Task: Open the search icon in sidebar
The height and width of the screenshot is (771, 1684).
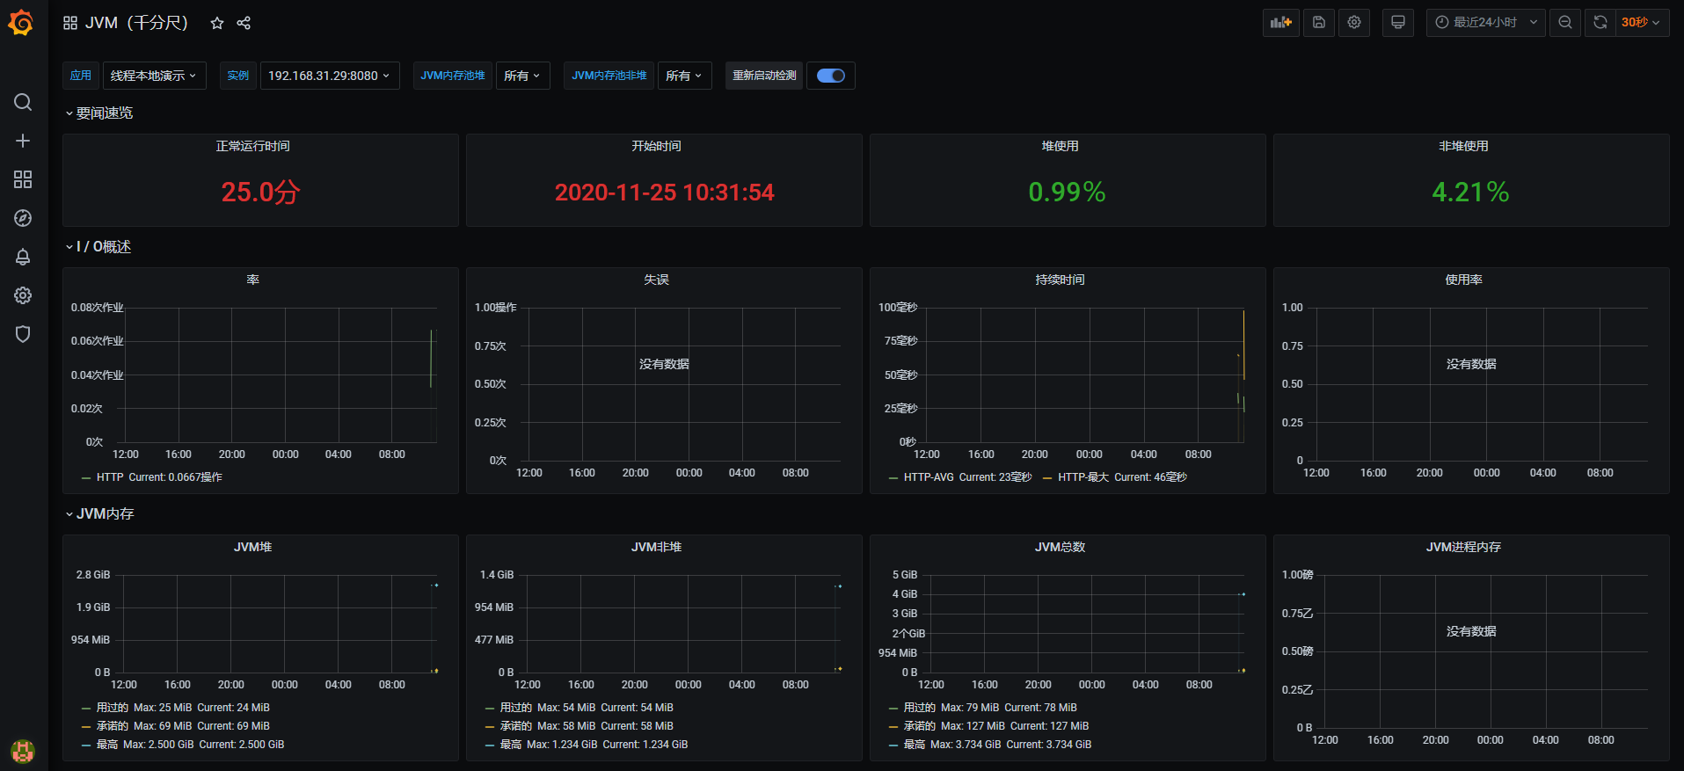Action: coord(23,102)
